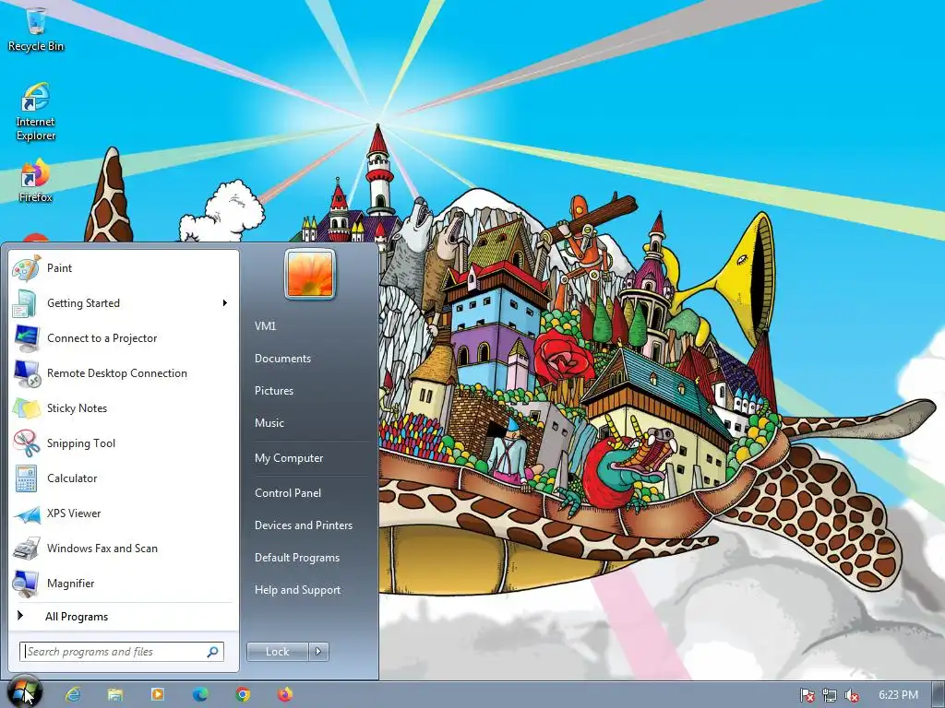Open the network status tray icon
The width and height of the screenshot is (945, 708).
coord(830,695)
